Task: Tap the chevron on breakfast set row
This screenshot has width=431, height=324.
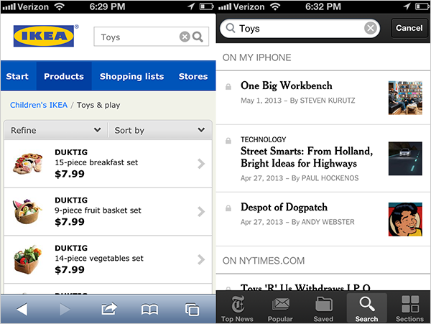Action: click(201, 164)
